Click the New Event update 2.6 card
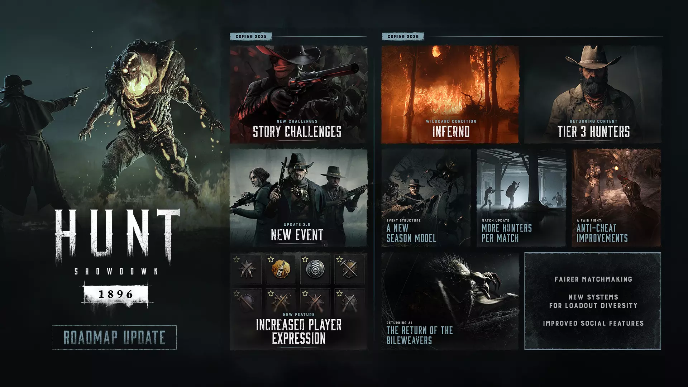 tap(298, 198)
